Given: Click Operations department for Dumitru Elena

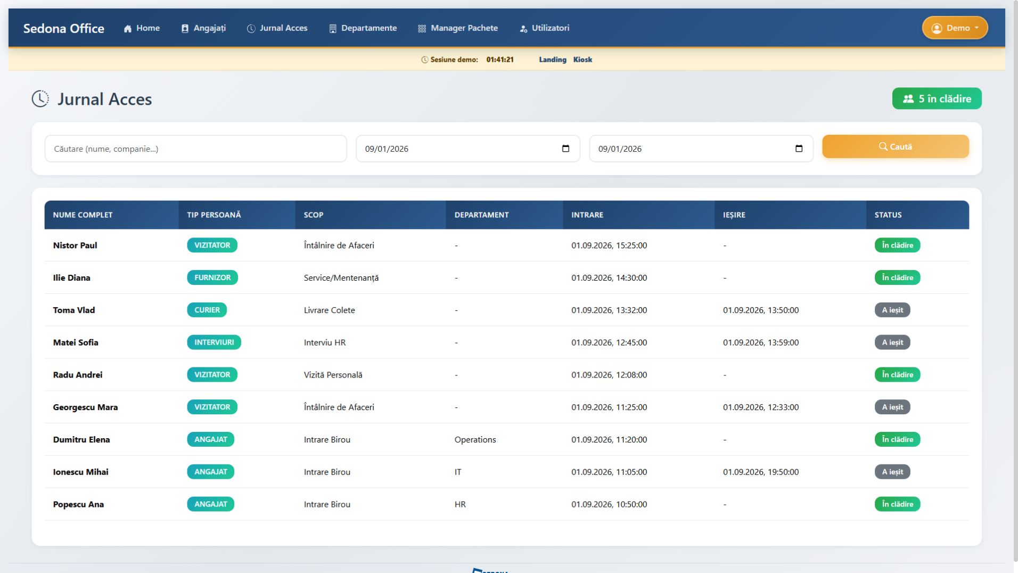Looking at the screenshot, I should click(475, 440).
